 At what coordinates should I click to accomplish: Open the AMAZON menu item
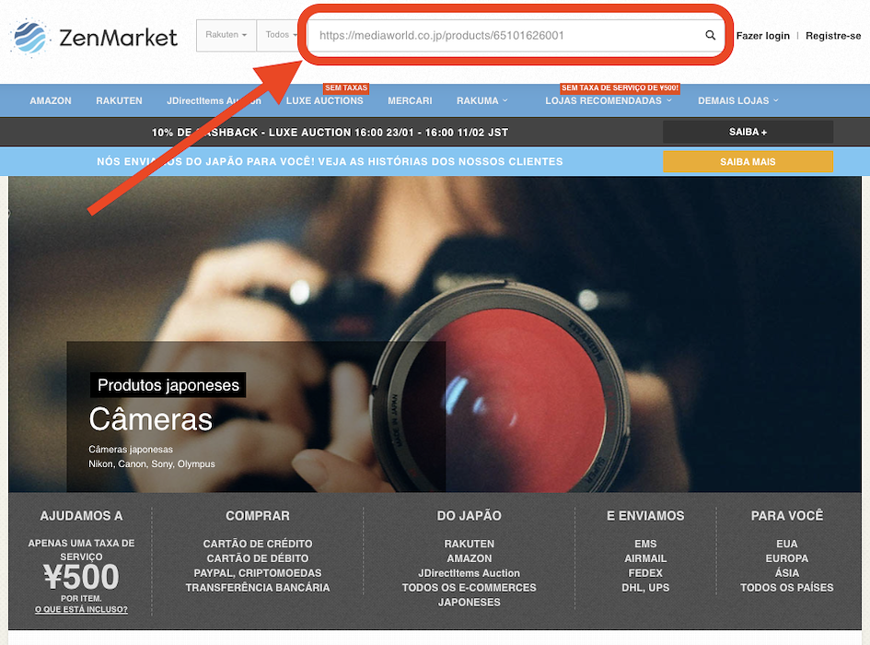tap(51, 100)
